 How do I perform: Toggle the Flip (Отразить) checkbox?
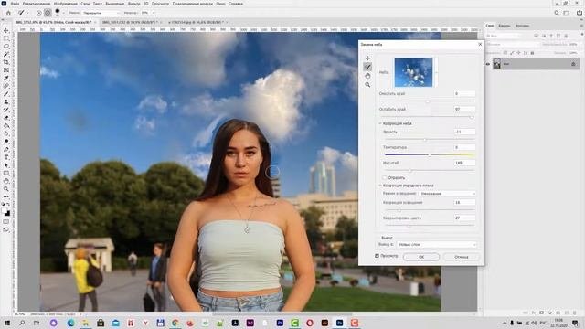coord(385,178)
